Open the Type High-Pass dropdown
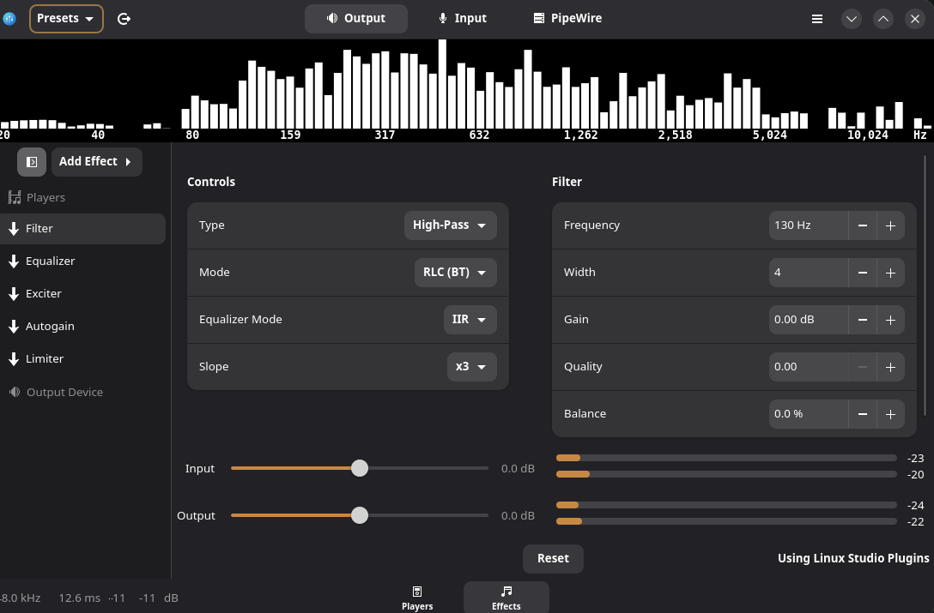The height and width of the screenshot is (613, 934). coord(451,225)
